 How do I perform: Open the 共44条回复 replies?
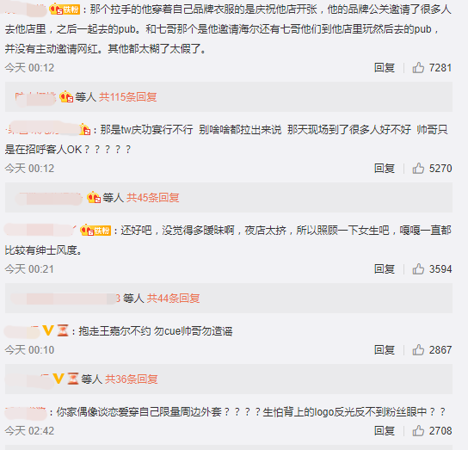(173, 299)
